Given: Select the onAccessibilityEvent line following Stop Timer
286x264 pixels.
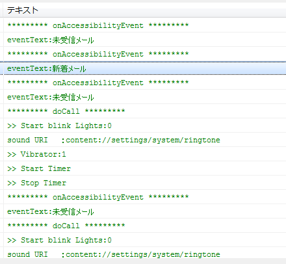Looking at the screenshot, I should [x=145, y=197].
